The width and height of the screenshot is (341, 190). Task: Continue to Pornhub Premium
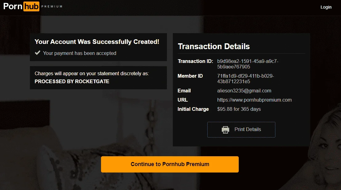tap(170, 164)
